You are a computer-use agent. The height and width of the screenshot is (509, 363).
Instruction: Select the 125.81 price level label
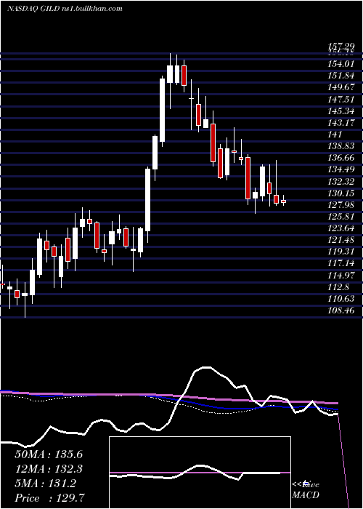click(340, 217)
